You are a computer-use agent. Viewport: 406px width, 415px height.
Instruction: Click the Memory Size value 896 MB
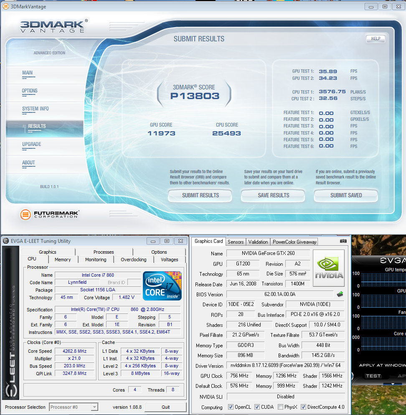tap(246, 355)
